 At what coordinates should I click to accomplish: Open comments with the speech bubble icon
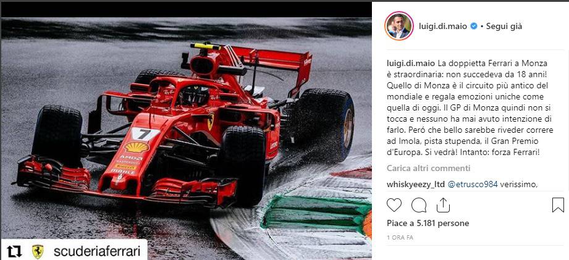pyautogui.click(x=418, y=205)
